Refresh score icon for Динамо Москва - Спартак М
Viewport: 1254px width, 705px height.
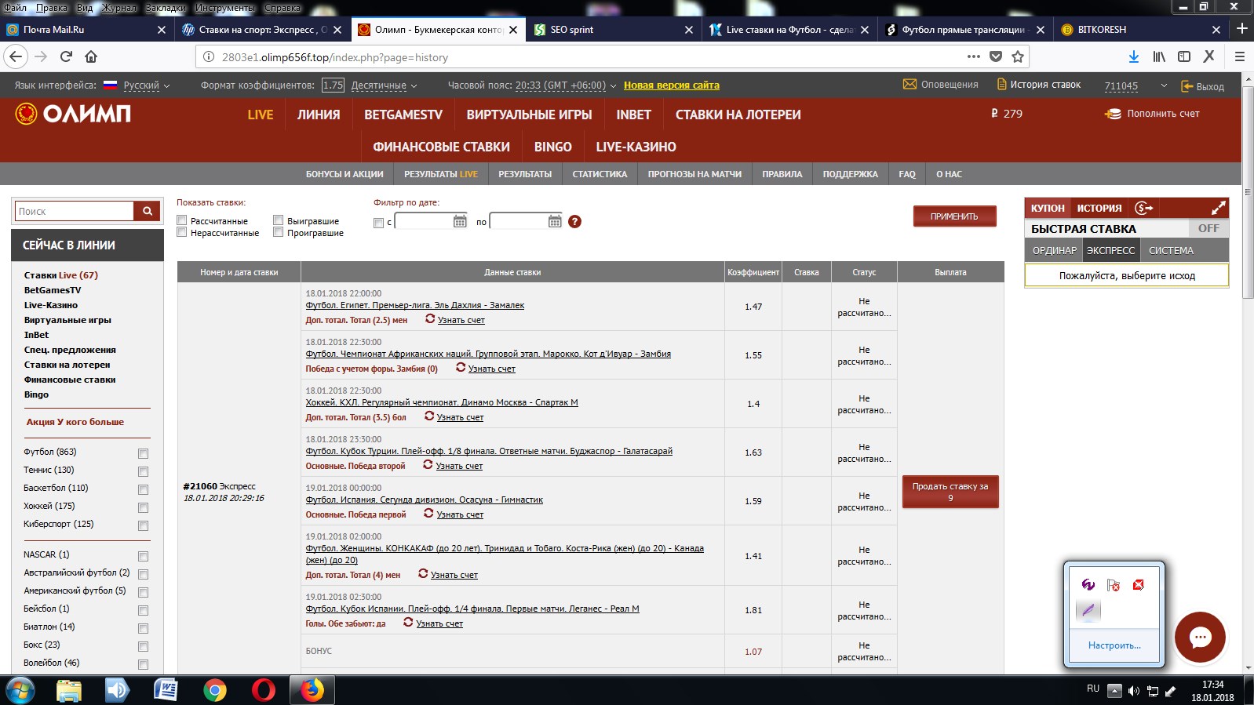pos(429,416)
